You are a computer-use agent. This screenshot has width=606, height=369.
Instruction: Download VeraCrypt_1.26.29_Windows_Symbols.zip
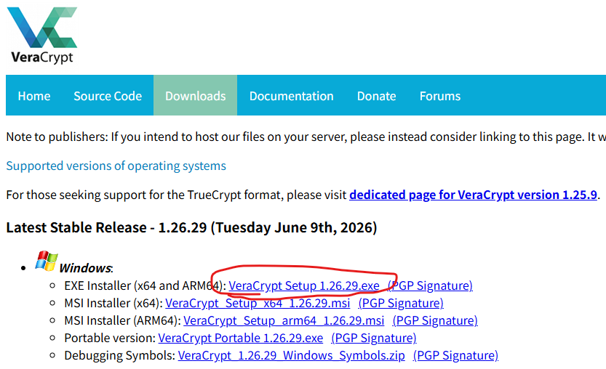[292, 355]
